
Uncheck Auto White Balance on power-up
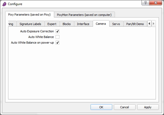[x=57, y=43]
